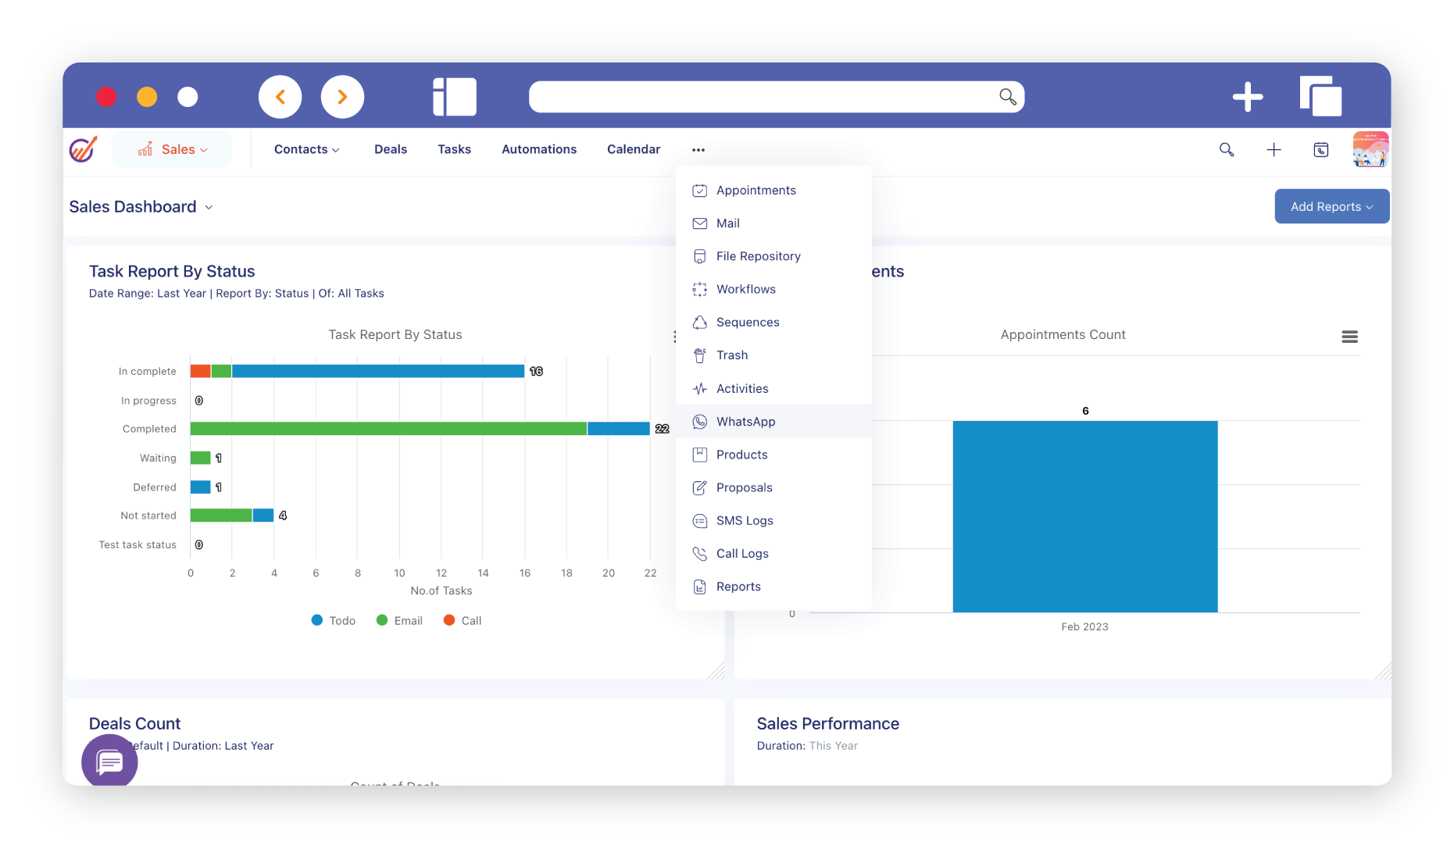Toggle the Email legend series

pyautogui.click(x=399, y=620)
